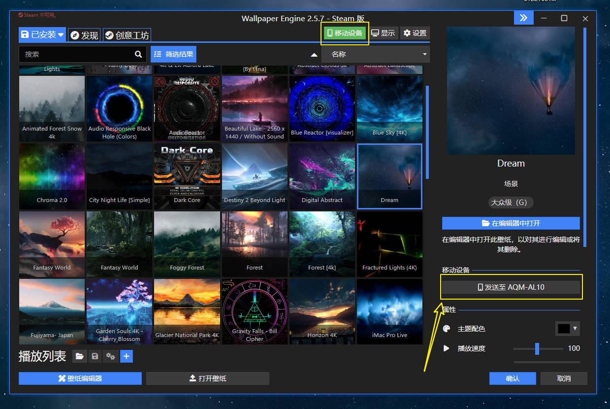Open playlist settings gears icon
Image resolution: width=610 pixels, height=409 pixels.
[111, 356]
